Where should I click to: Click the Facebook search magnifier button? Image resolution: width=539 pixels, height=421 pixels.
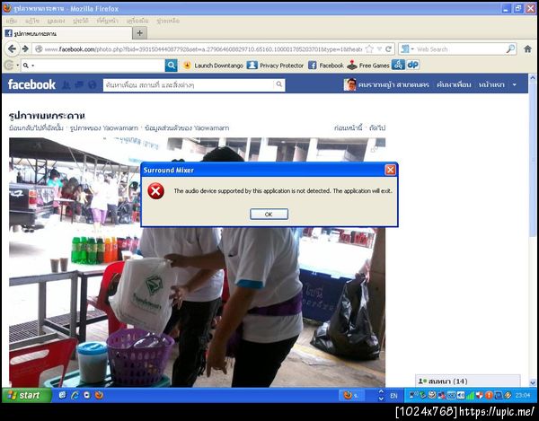279,84
